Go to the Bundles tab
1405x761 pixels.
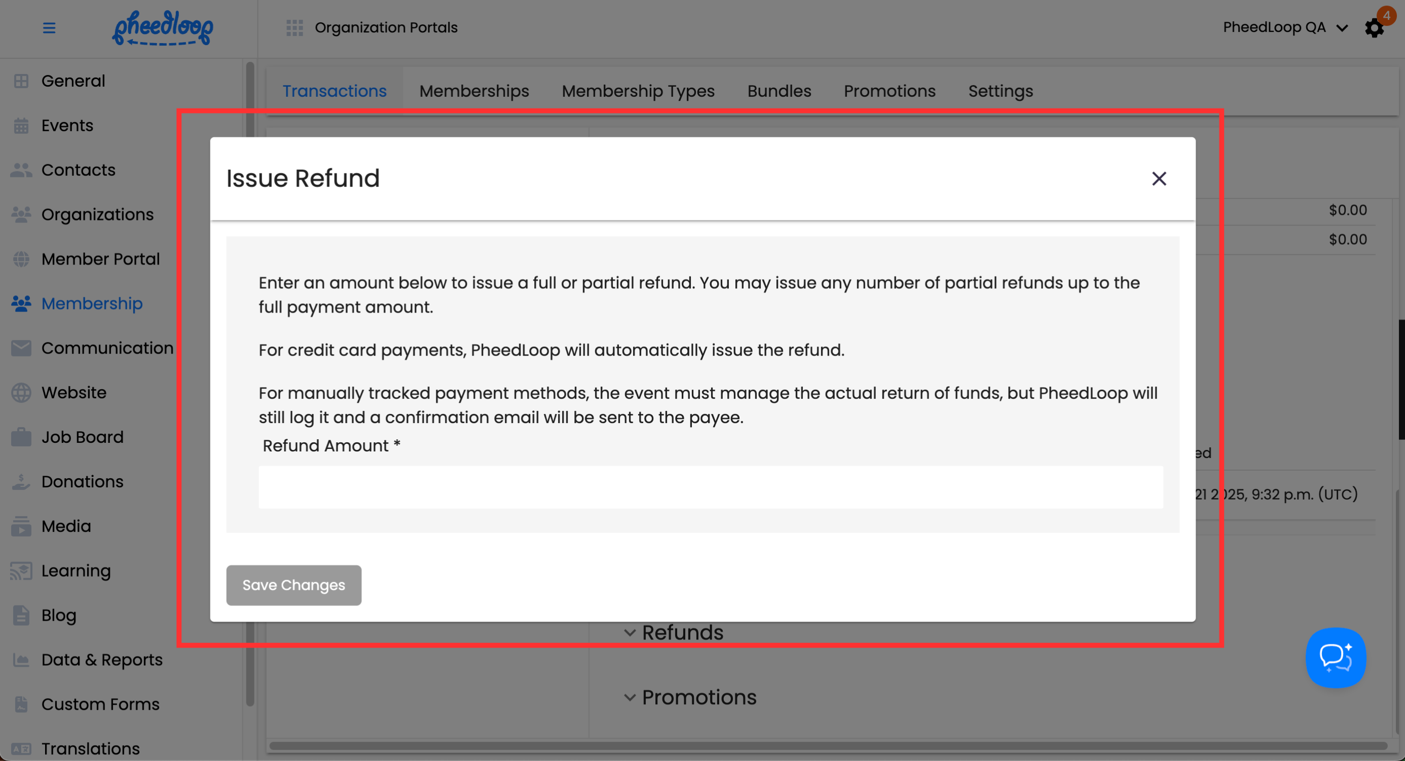tap(779, 91)
